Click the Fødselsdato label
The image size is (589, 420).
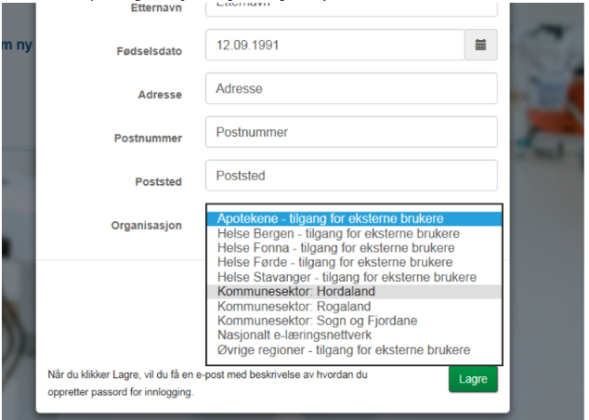pyautogui.click(x=150, y=51)
